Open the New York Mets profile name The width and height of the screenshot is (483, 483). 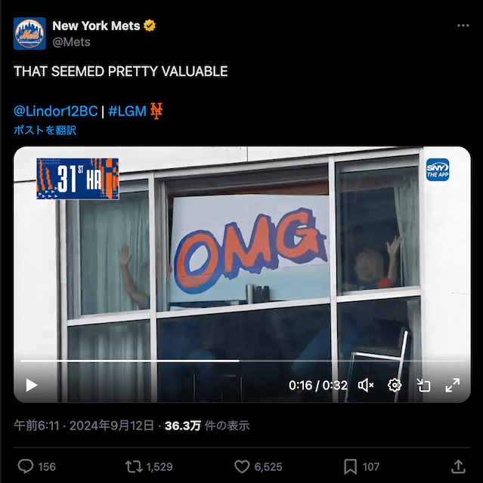[x=96, y=26]
